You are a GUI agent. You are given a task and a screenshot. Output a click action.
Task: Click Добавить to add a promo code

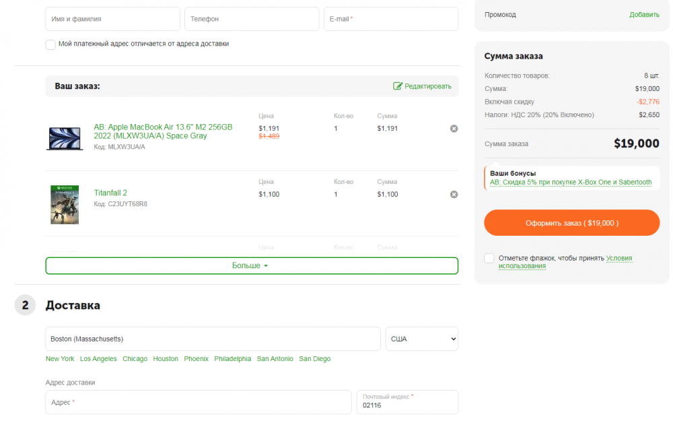(644, 15)
